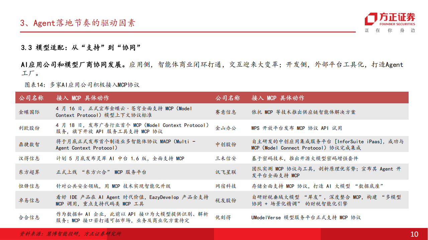Click the MACP multi-agent protocol description
This screenshot has height=240, width=428.
126,145
